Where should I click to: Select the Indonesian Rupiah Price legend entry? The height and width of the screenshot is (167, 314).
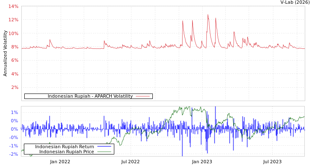pos(67,152)
